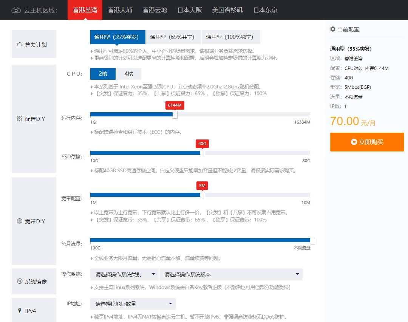Select the 通用型（100%独享）plan

(x=231, y=37)
